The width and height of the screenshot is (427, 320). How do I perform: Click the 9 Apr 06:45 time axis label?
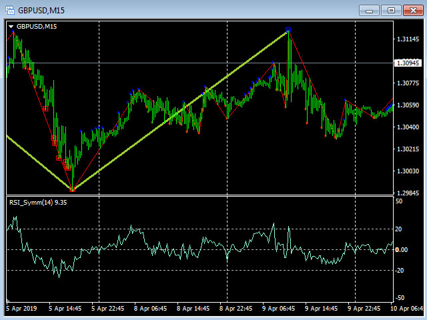pos(278,309)
